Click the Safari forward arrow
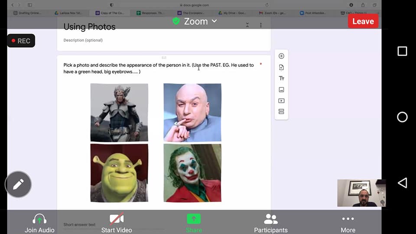Viewport: 416px width, 234px height. coord(19,5)
